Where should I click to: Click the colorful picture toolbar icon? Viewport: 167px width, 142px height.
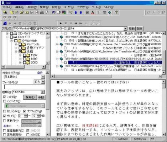[64, 12]
